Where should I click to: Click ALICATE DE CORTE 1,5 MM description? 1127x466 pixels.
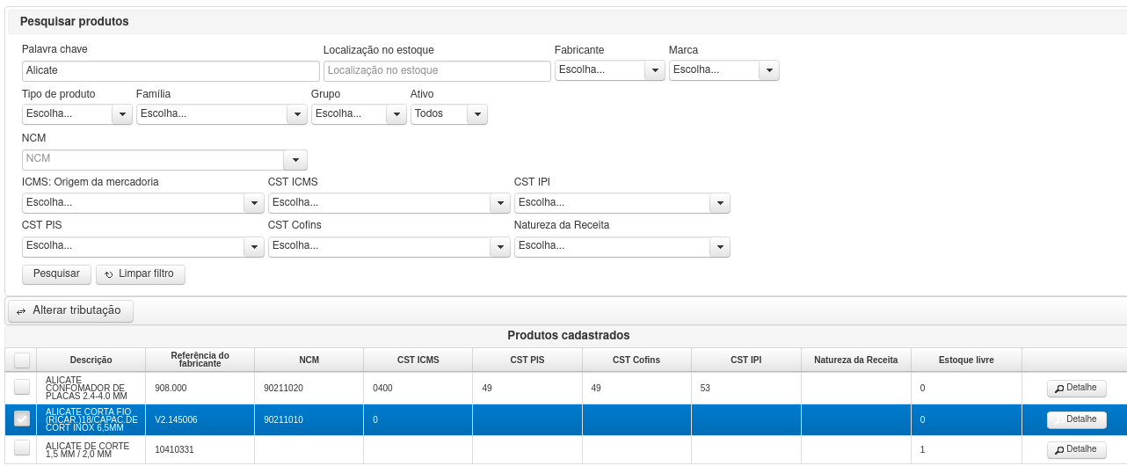click(x=87, y=450)
